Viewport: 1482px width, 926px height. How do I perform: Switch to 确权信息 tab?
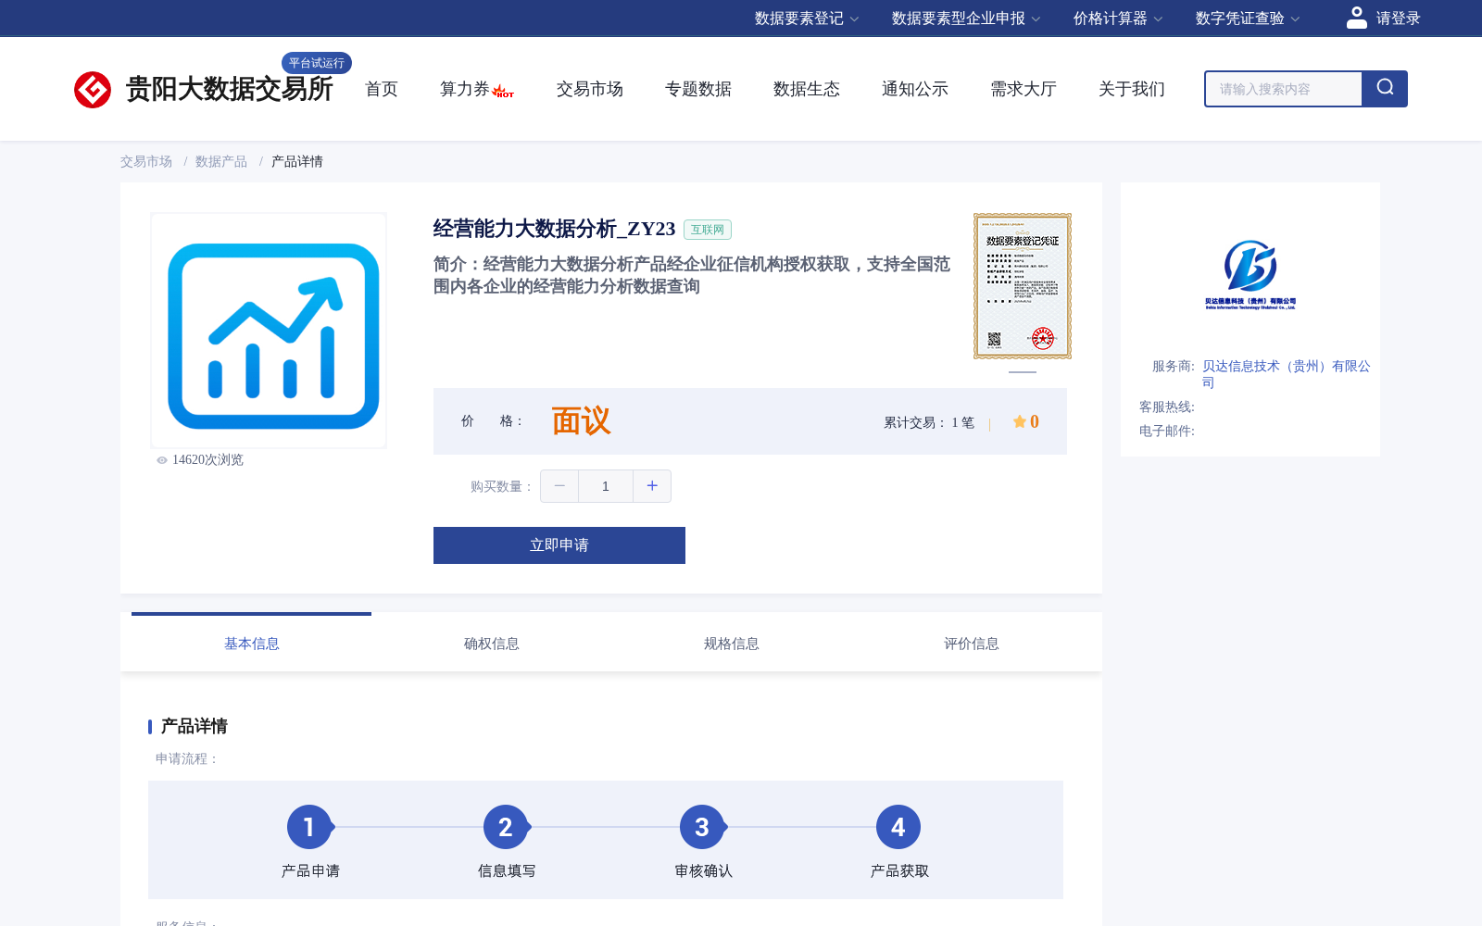click(x=492, y=644)
